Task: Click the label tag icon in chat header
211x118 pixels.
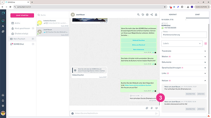Action: (143, 15)
